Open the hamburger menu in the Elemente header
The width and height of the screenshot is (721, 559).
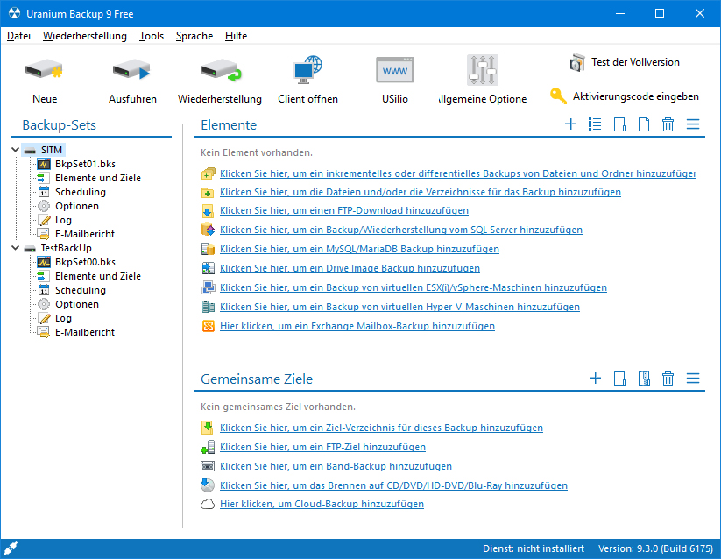coord(693,124)
